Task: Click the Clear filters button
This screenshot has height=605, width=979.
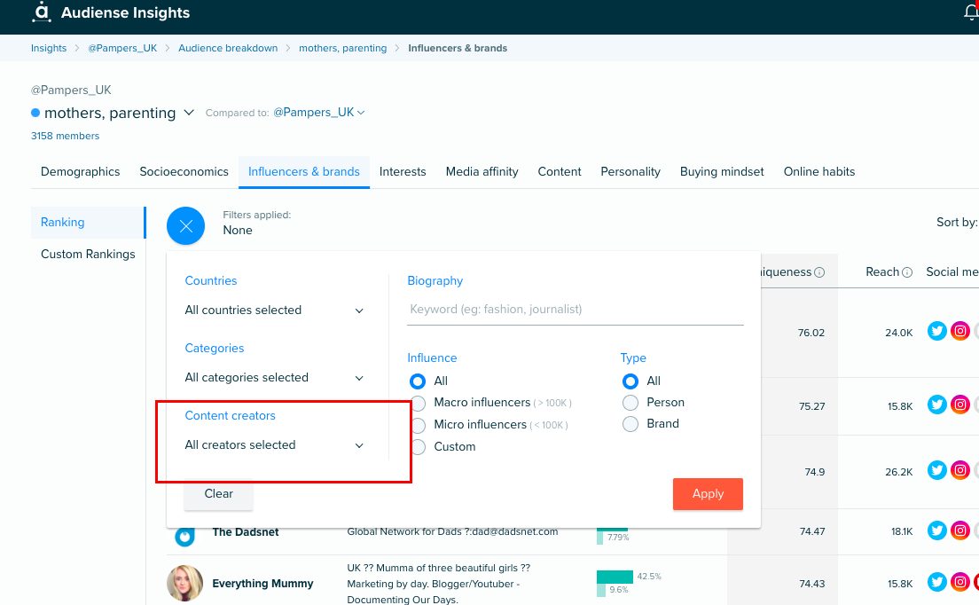Action: coord(218,494)
